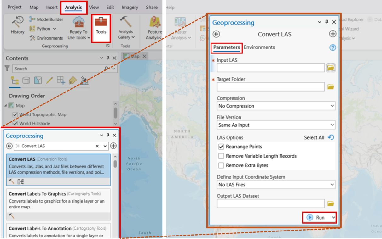The height and width of the screenshot is (239, 382).
Task: Open the Tools geoprocessing toolbox
Action: [x=101, y=28]
